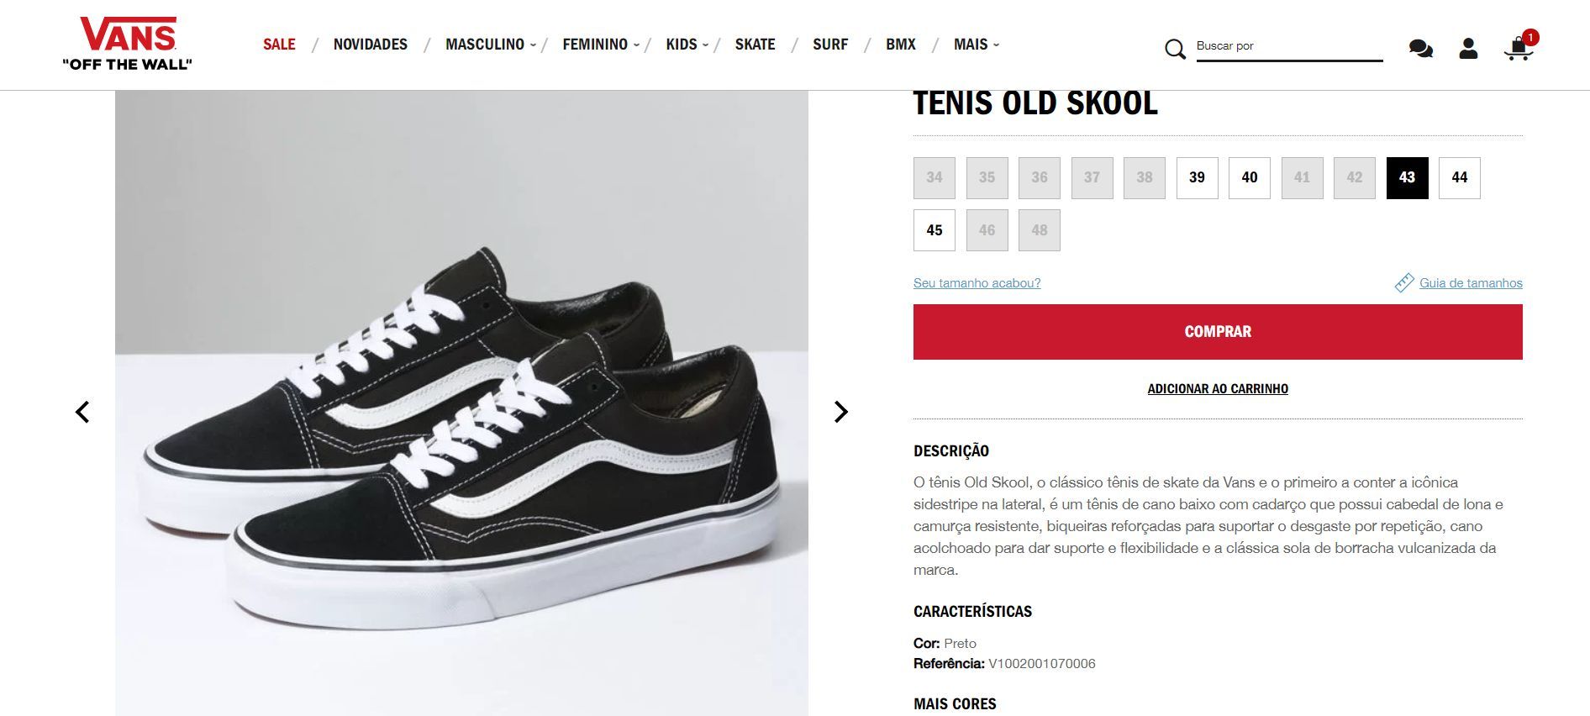Viewport: 1590px width, 716px height.
Task: Open the Seu tamanho acabou link
Action: tap(977, 283)
